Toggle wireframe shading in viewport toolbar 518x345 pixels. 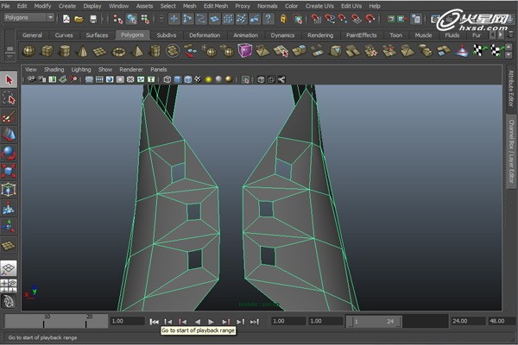167,79
